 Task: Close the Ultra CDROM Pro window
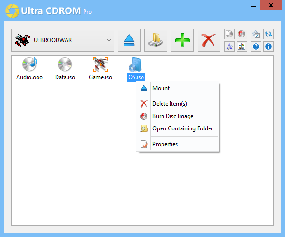pos(271,5)
